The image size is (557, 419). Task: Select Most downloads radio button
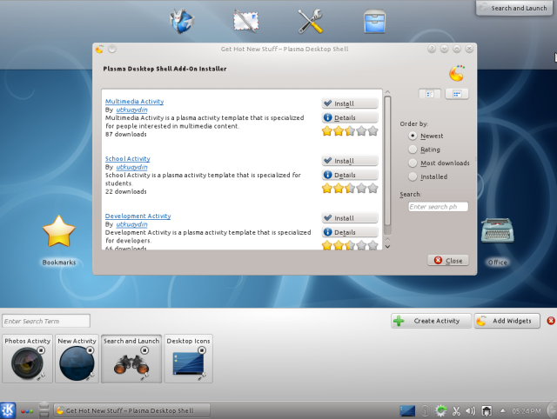(x=413, y=163)
